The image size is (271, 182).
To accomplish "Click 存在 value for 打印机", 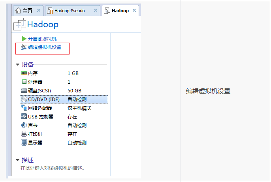I will coord(72,134).
